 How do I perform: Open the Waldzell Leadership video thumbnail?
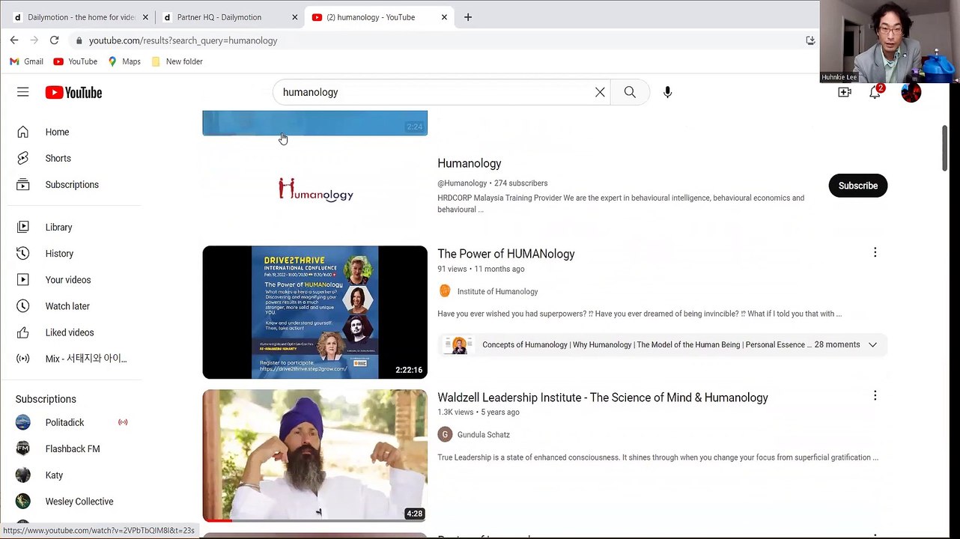pyautogui.click(x=315, y=455)
